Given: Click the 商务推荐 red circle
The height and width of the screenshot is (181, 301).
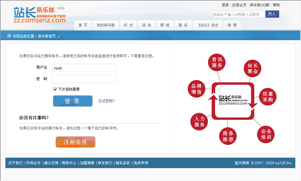Looking at the screenshot, I should coord(228,136).
